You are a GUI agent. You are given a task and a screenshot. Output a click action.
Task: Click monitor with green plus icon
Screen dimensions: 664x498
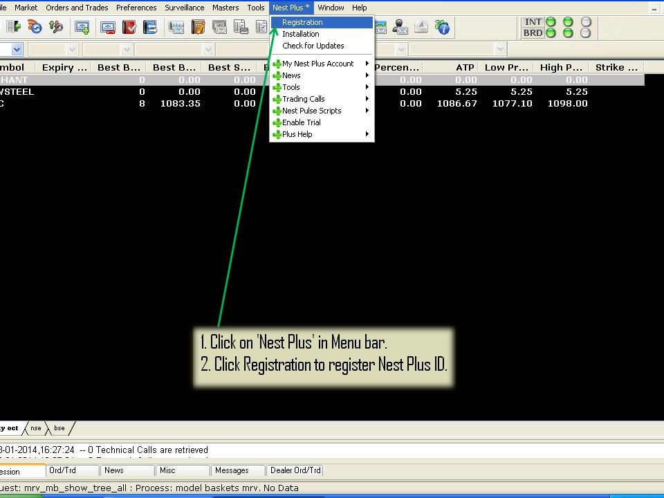point(82,28)
